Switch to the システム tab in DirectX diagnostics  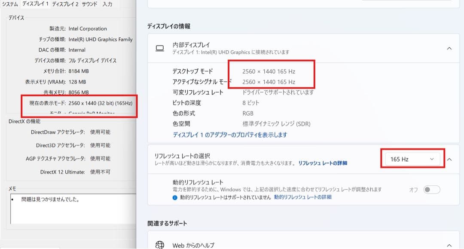(x=10, y=4)
